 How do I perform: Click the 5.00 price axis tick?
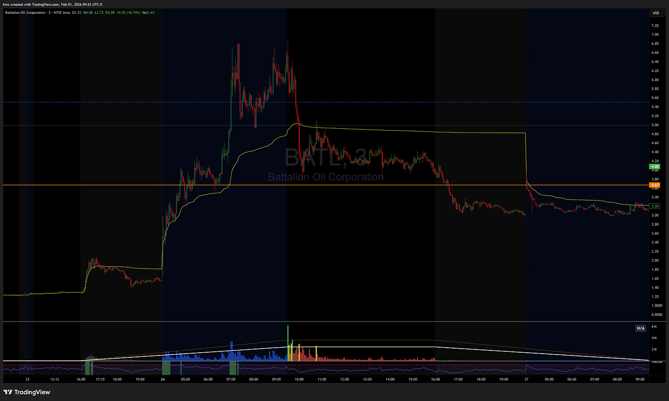[655, 125]
